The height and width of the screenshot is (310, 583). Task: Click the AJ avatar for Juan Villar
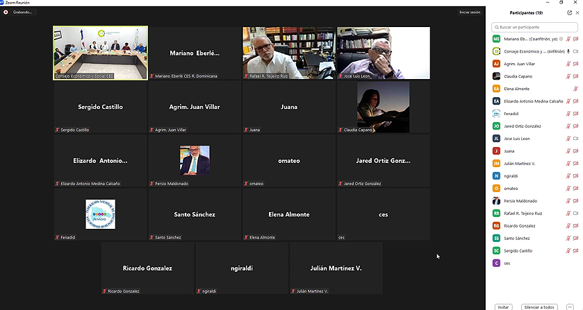[x=496, y=64]
